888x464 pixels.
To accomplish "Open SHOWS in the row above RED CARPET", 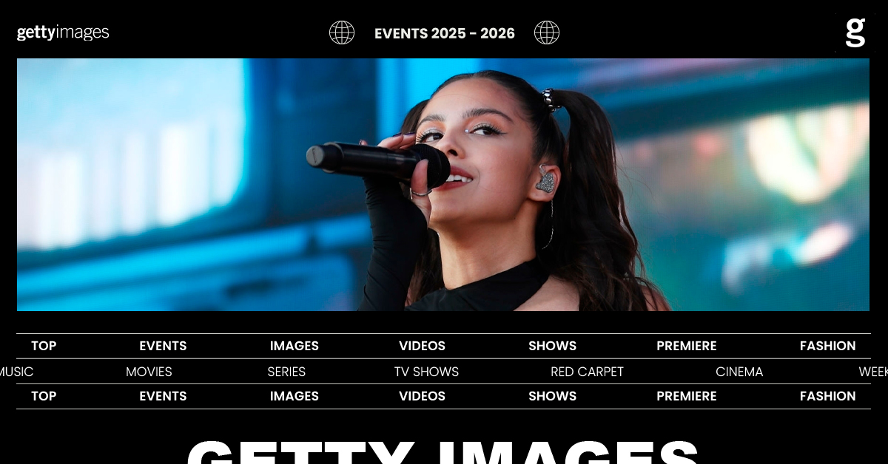I will tap(552, 346).
